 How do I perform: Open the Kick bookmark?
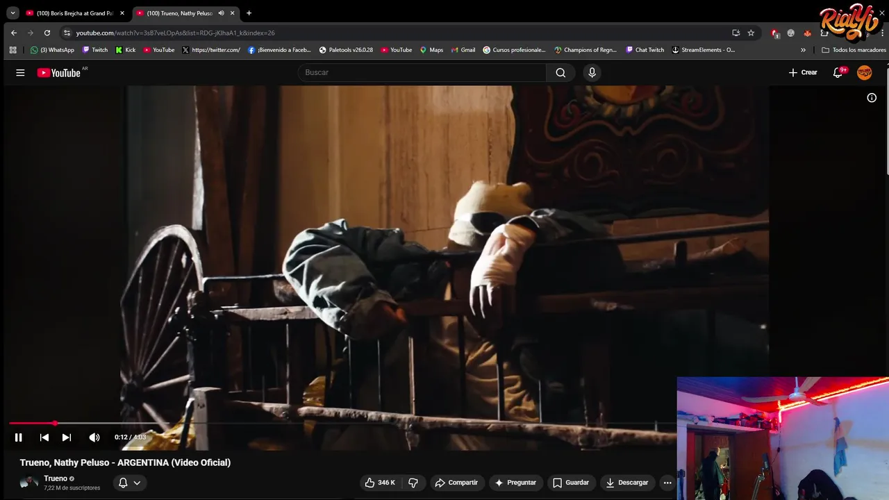point(126,50)
